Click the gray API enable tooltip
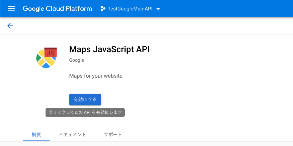Image resolution: width=293 pixels, height=146 pixels. pyautogui.click(x=85, y=112)
